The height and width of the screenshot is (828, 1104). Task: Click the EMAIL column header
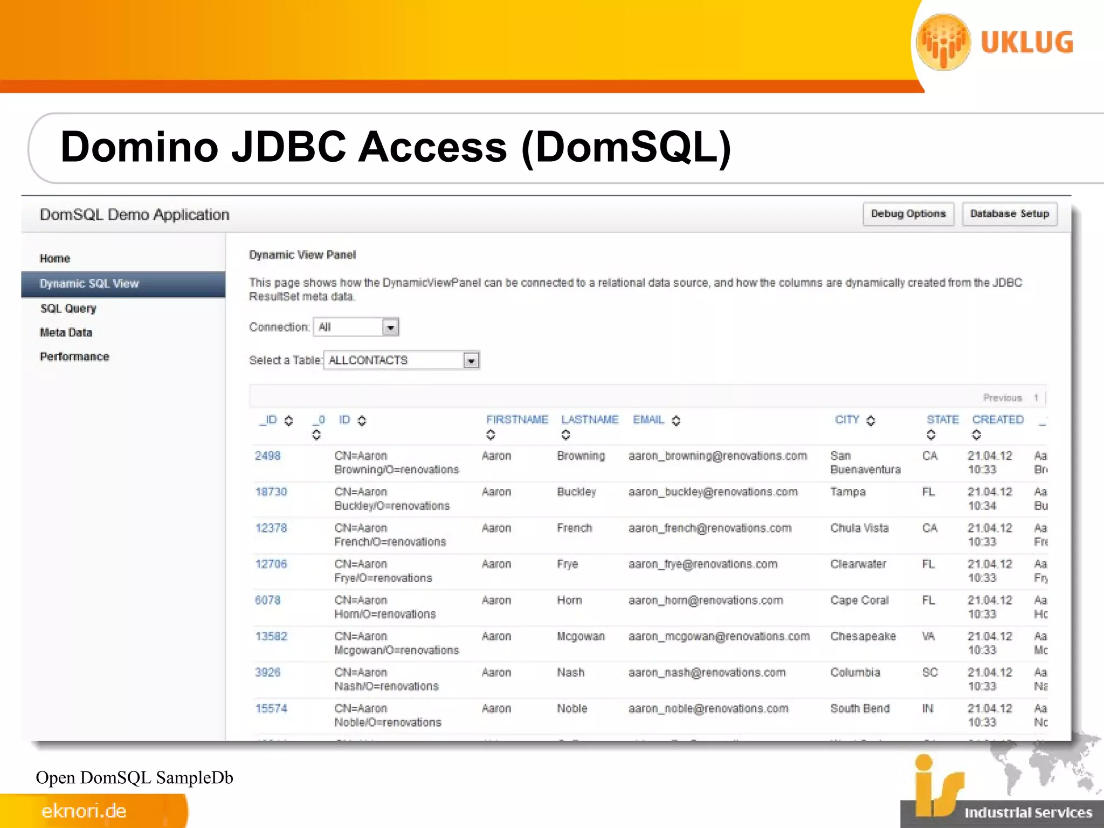pyautogui.click(x=648, y=420)
